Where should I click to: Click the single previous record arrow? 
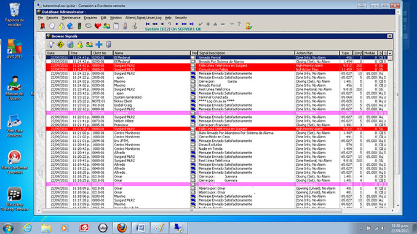tap(162, 24)
